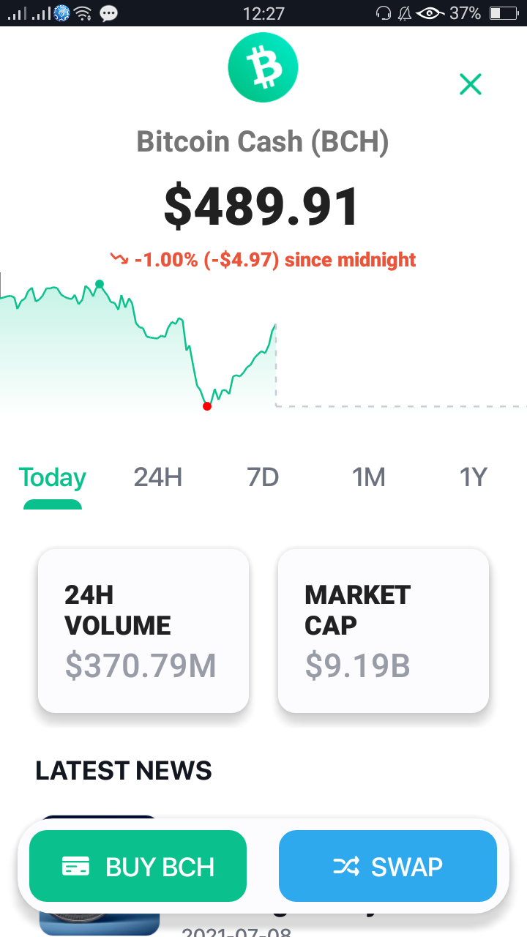Tap the Wi-Fi icon in status bar
The image size is (527, 937).
pos(83,13)
